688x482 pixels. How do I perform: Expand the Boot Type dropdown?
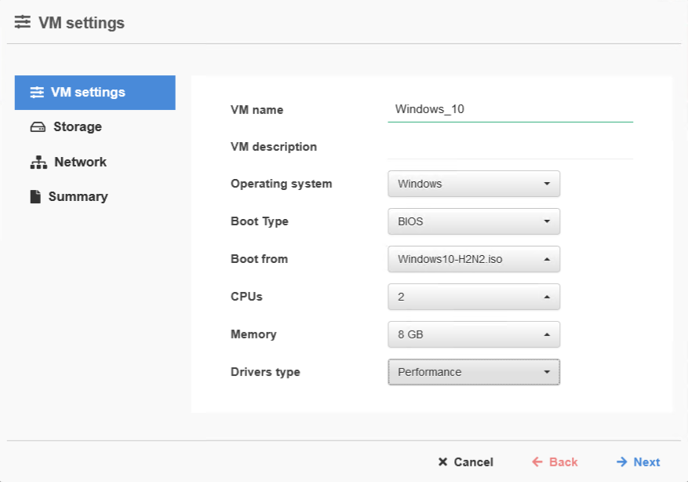473,221
